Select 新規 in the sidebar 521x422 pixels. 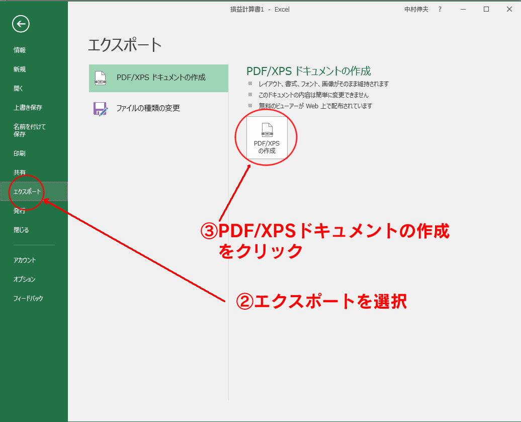tap(20, 69)
